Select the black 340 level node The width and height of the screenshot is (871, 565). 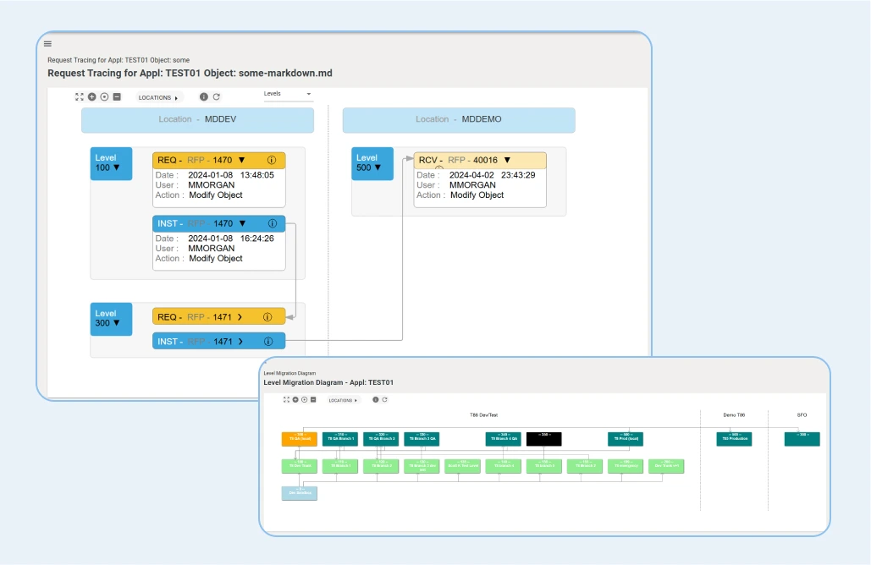543,439
